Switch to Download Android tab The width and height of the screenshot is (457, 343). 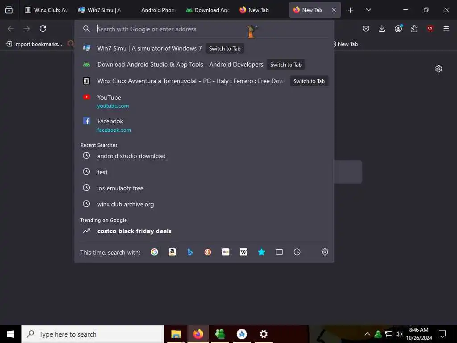(207, 10)
